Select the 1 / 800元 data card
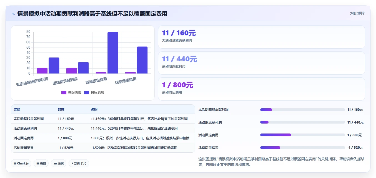The height and width of the screenshot is (178, 376). (261, 89)
